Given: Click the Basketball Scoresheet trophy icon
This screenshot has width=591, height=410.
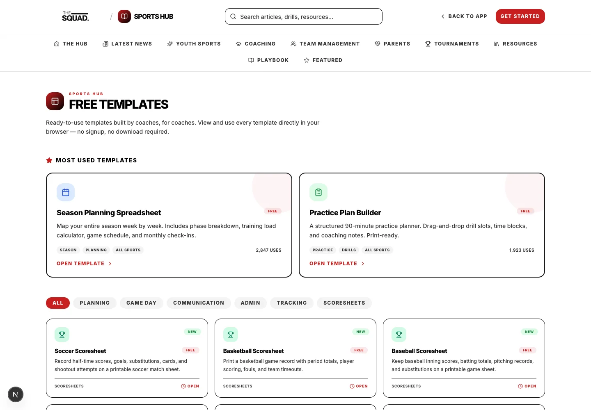Looking at the screenshot, I should click(231, 335).
